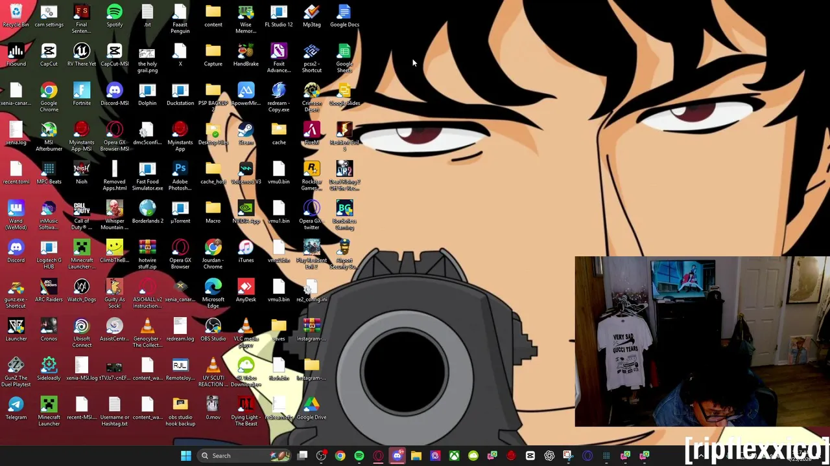
Task: Launch AnyDesk from the desktop
Action: tap(246, 291)
